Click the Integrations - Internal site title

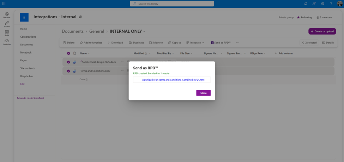click(x=55, y=17)
